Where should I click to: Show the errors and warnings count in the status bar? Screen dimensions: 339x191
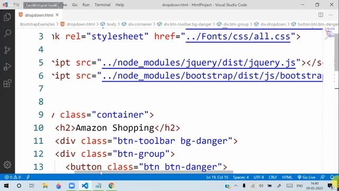(x=13, y=177)
